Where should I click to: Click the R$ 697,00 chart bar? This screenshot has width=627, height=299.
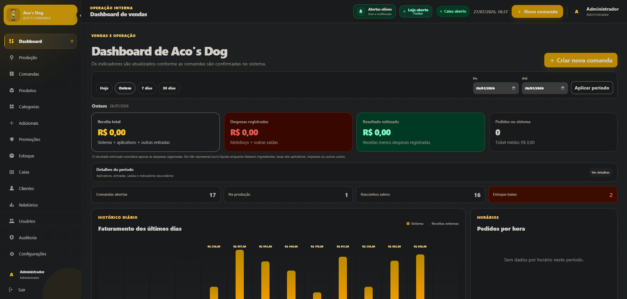tap(239, 274)
